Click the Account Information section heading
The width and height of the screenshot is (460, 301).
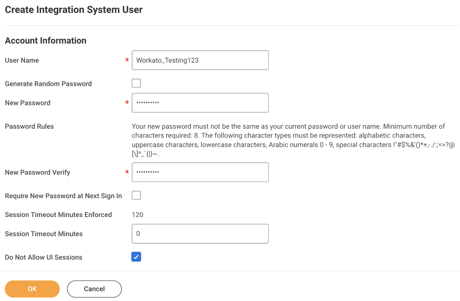tap(46, 41)
